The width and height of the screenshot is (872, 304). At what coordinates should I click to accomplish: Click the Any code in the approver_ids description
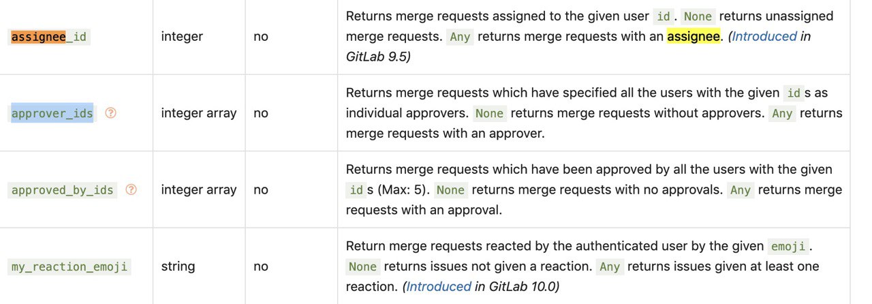[x=782, y=113]
